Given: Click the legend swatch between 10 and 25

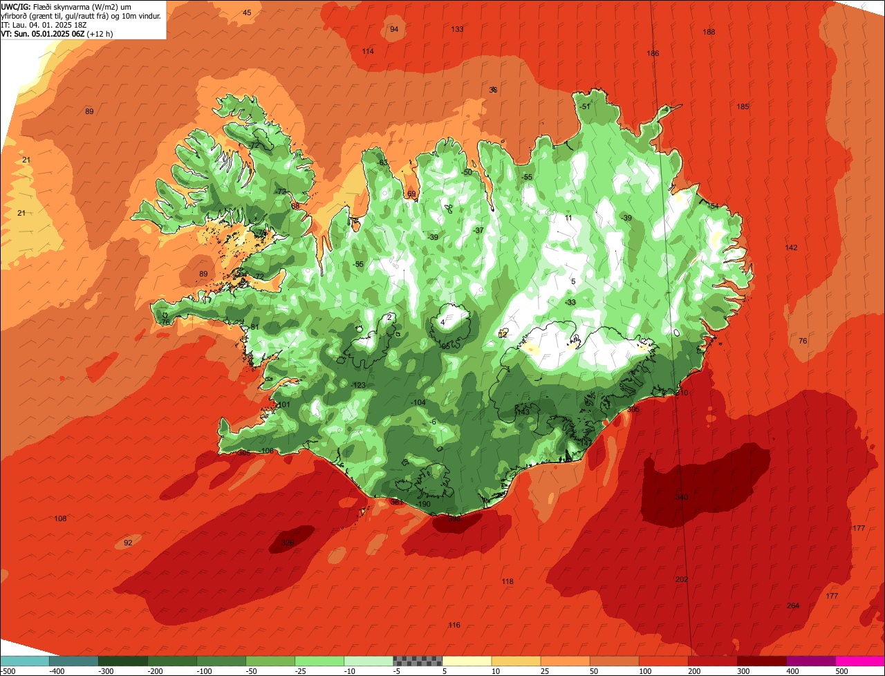Looking at the screenshot, I should pyautogui.click(x=516, y=661).
